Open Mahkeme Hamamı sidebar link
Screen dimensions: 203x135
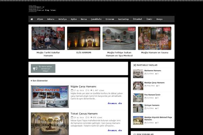coord(153,71)
